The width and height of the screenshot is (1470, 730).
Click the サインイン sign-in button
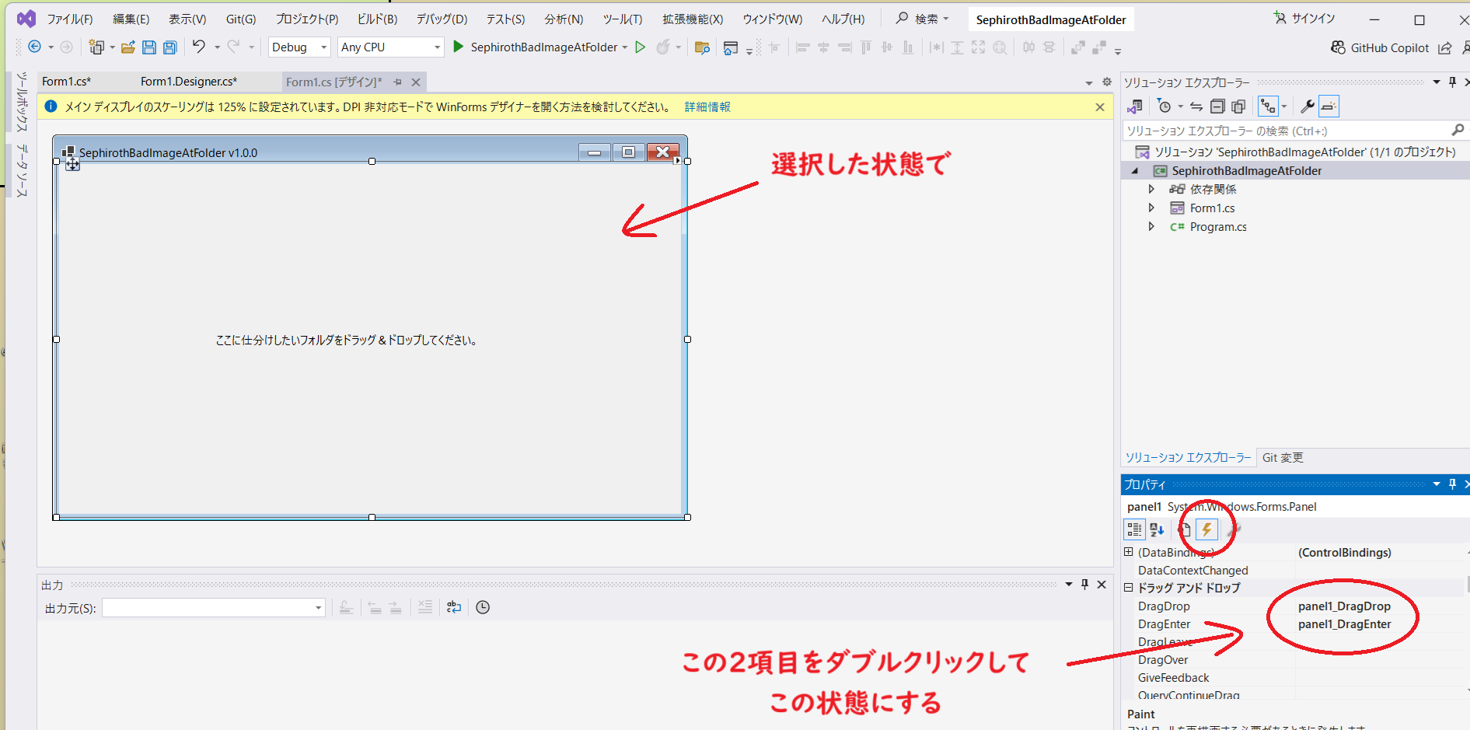point(1304,19)
